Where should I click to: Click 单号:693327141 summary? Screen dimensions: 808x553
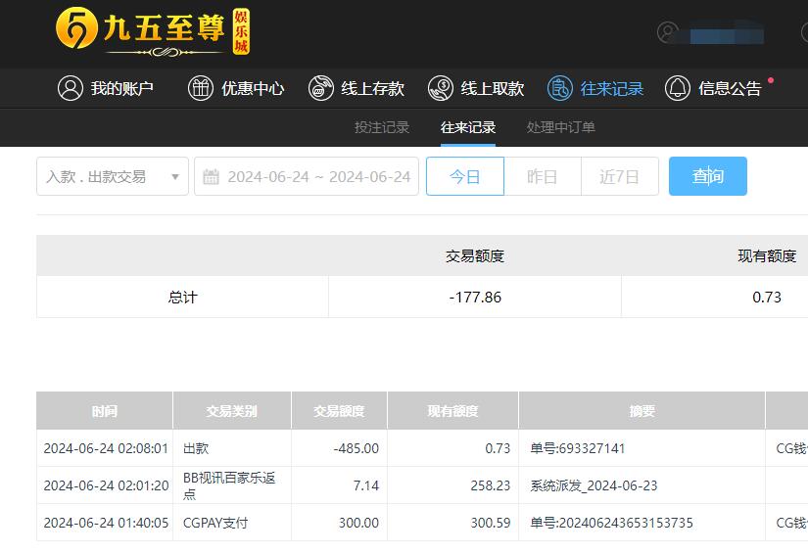coord(578,448)
